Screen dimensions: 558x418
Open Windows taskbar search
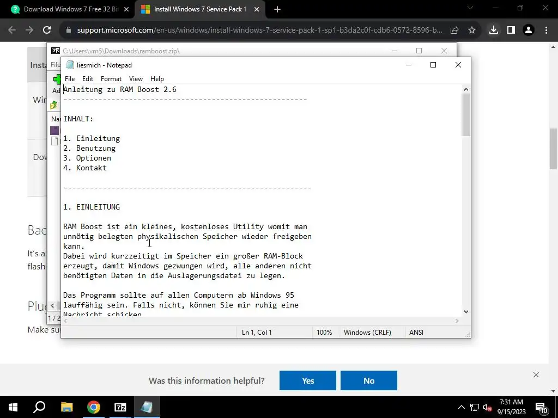coord(39,407)
